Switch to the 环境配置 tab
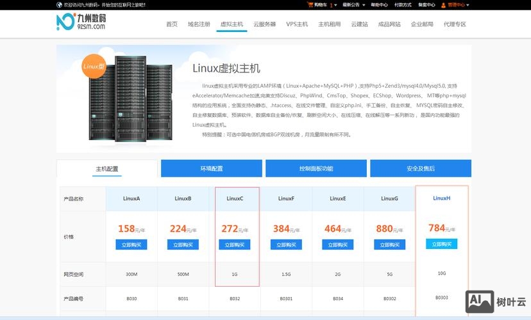Viewport: 531px width, 320px height. click(212, 168)
